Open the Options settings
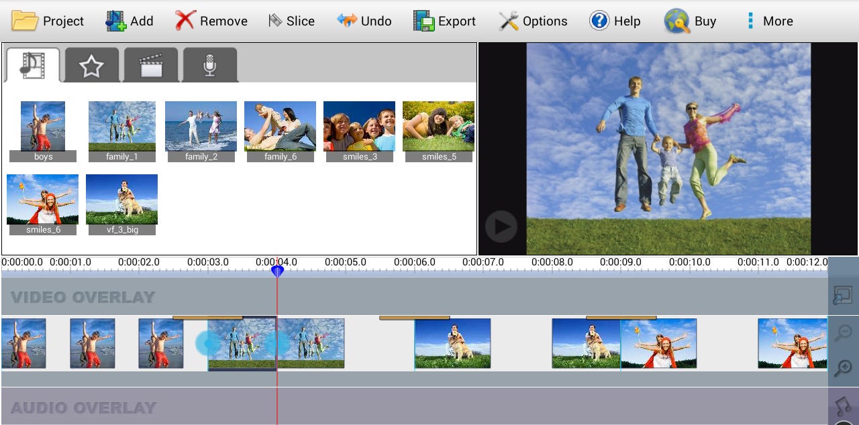 [534, 21]
